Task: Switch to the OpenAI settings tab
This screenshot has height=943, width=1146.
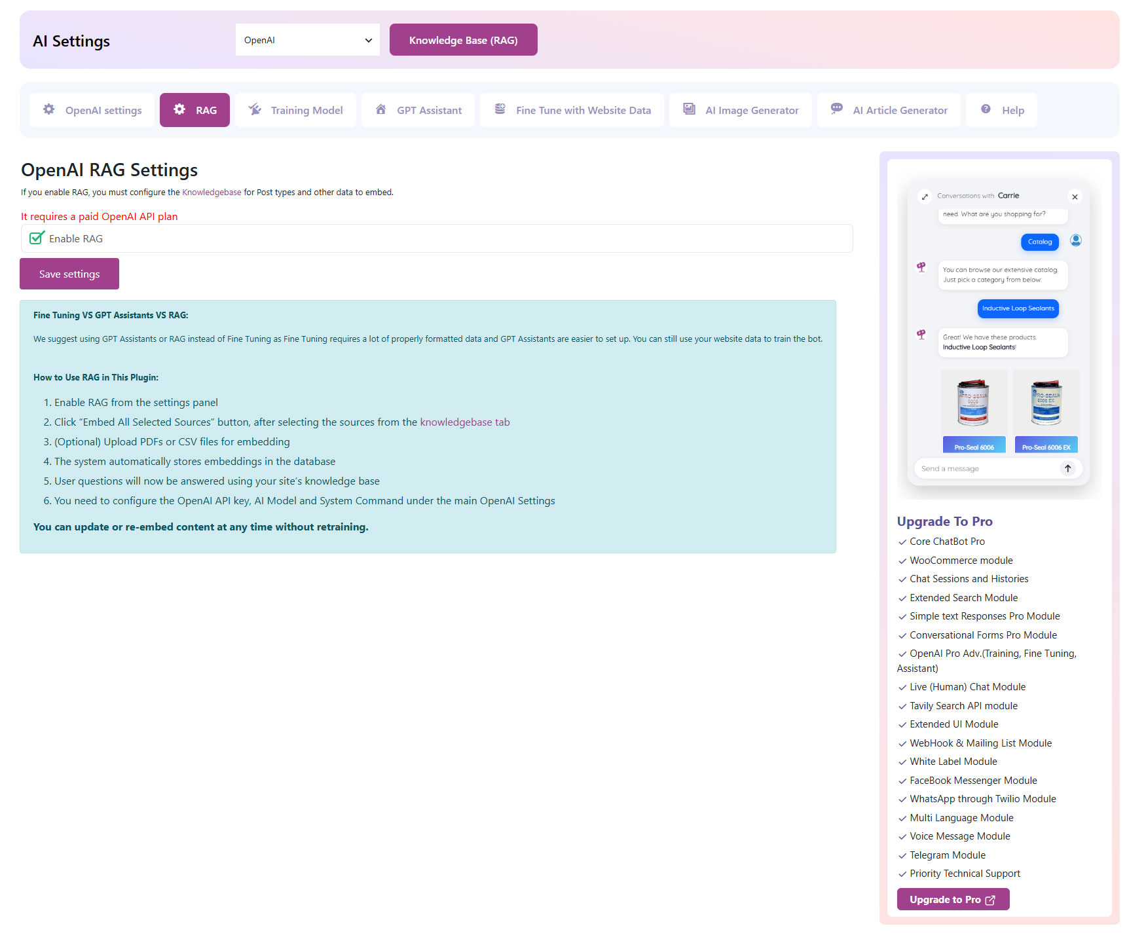Action: point(92,110)
